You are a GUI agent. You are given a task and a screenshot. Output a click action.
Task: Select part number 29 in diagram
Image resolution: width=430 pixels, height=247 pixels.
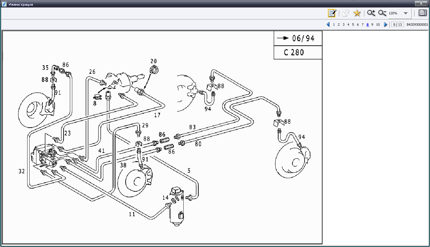(x=145, y=125)
